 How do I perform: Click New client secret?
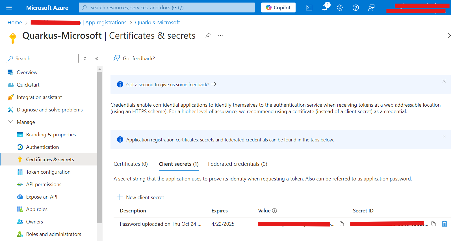click(x=140, y=197)
